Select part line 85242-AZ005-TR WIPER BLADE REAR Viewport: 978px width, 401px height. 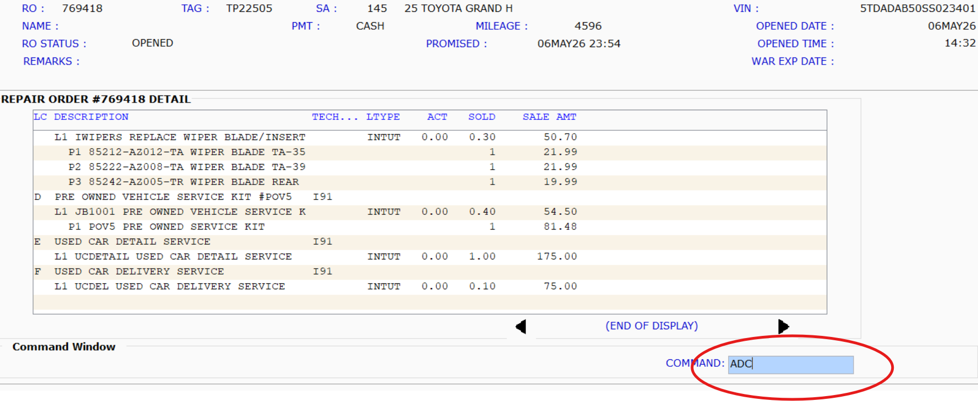click(x=430, y=182)
